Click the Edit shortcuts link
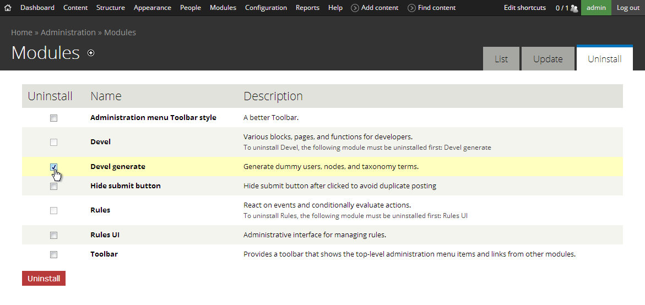 pyautogui.click(x=524, y=8)
